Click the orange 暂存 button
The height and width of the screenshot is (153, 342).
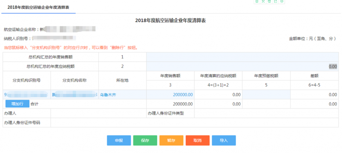pos(171,140)
